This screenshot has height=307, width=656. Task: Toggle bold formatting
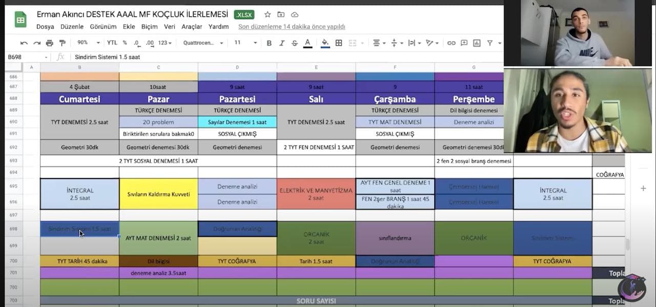point(269,43)
